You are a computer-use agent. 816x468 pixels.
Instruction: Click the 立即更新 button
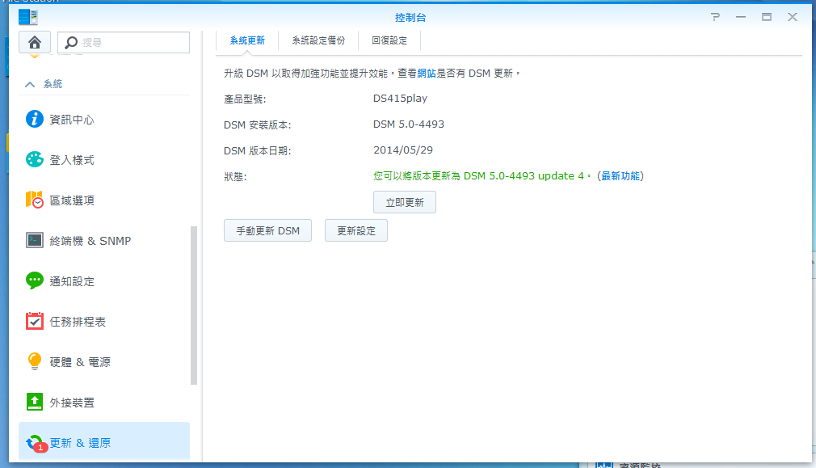pos(404,203)
